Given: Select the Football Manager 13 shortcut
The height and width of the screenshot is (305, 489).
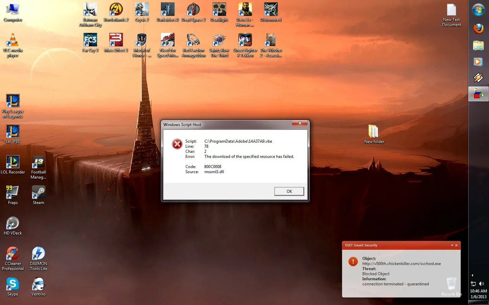Looking at the screenshot, I should point(38,167).
